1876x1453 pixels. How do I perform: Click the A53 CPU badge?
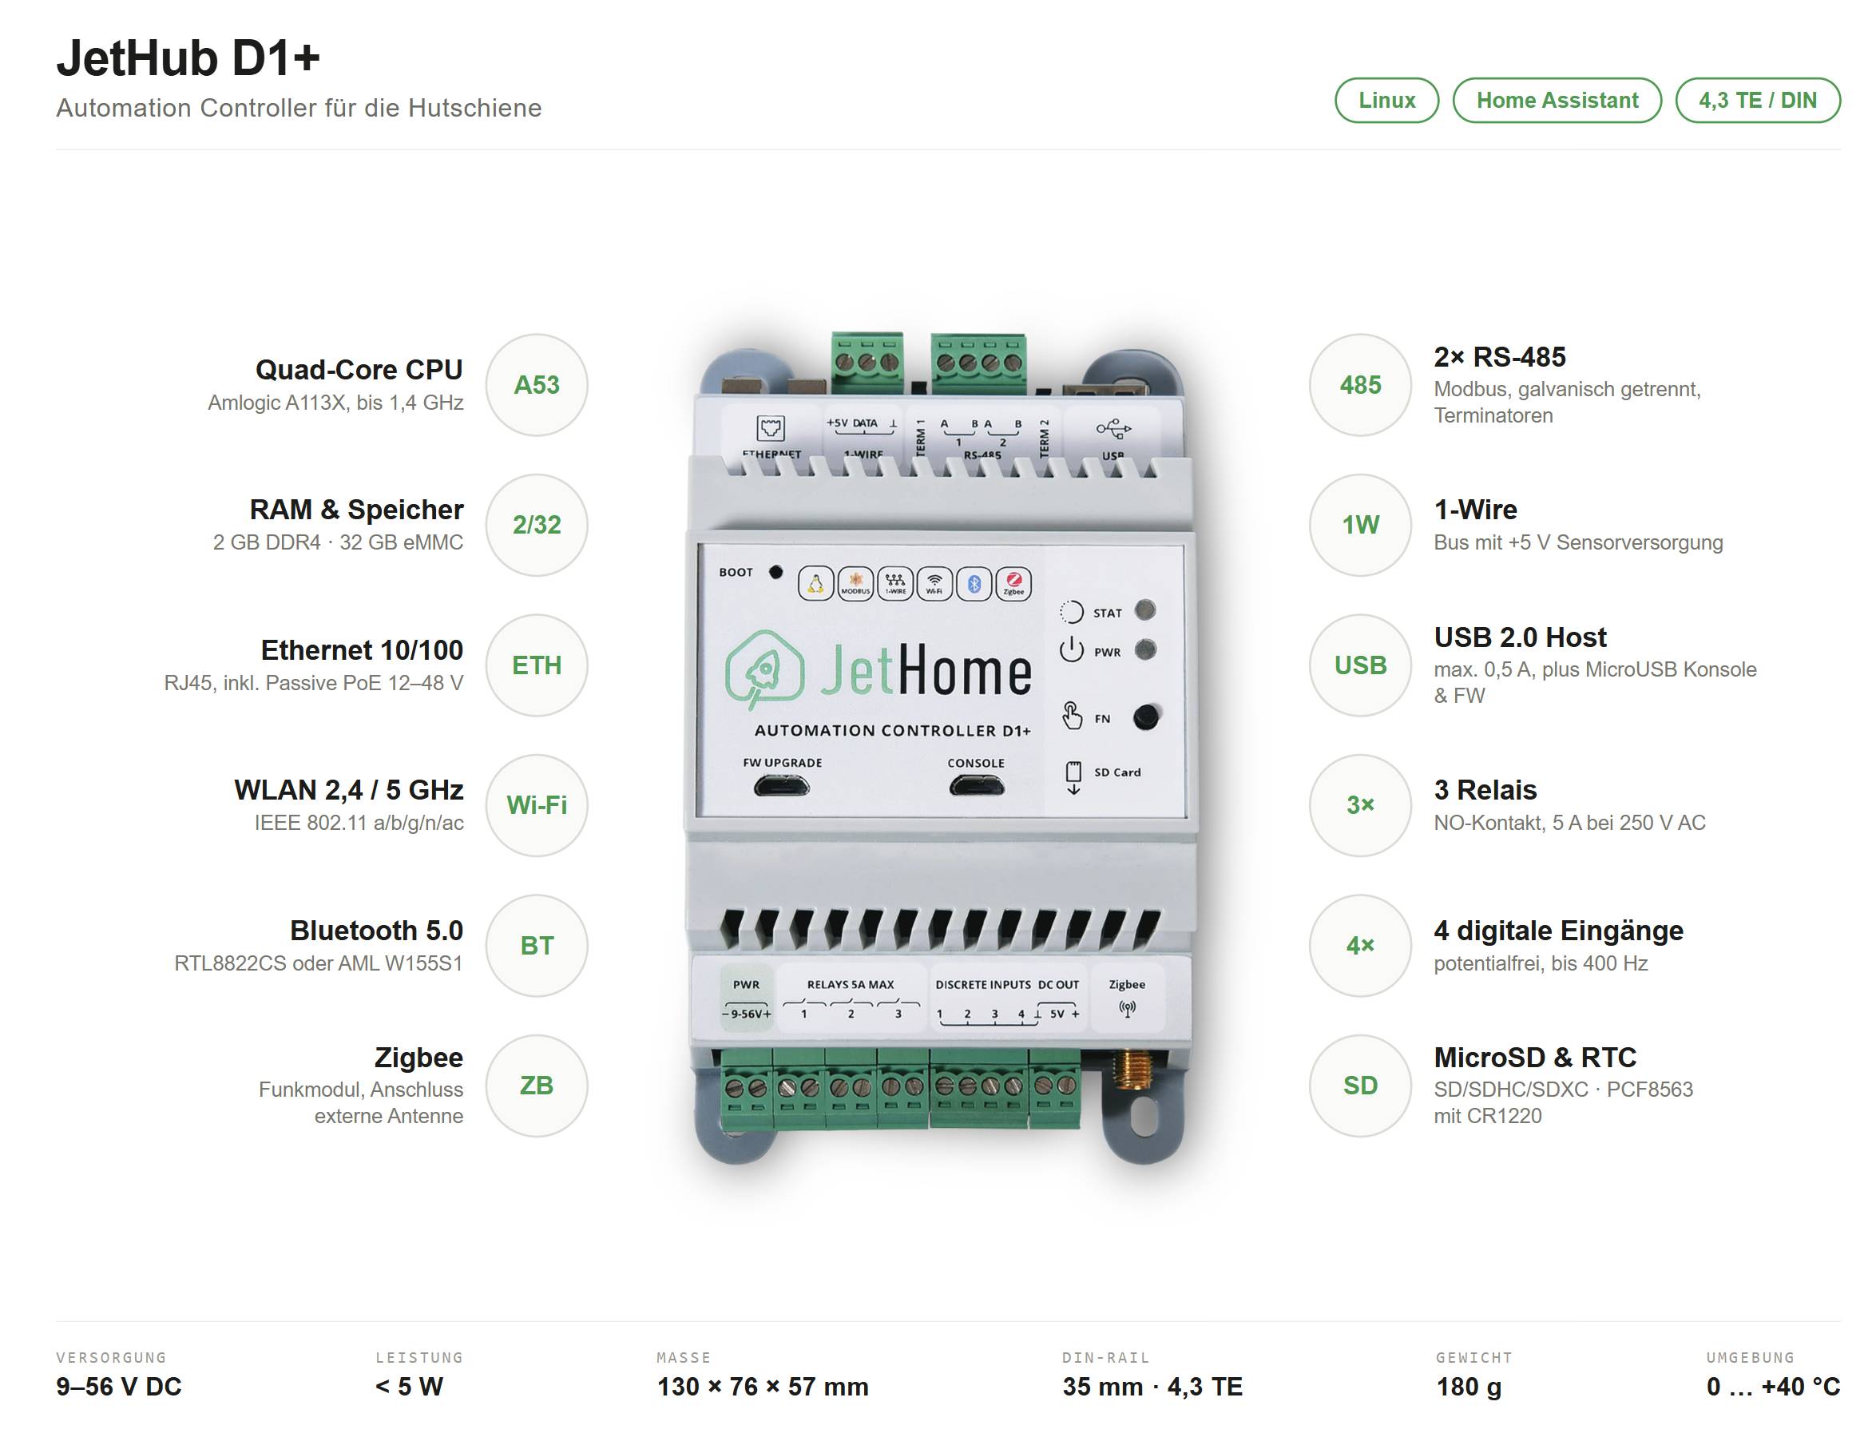click(537, 385)
